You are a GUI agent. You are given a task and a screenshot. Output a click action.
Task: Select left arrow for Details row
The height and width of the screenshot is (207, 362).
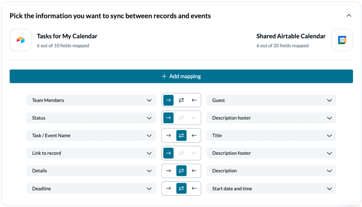click(x=194, y=171)
